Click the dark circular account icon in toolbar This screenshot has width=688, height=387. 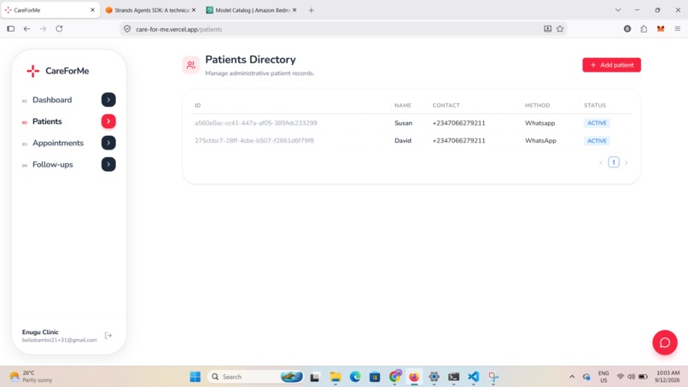pos(627,29)
